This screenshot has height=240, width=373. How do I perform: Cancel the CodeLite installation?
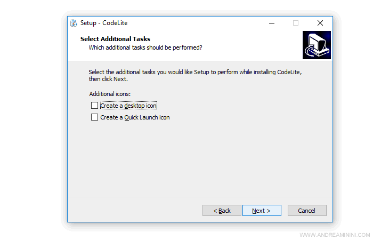307,211
